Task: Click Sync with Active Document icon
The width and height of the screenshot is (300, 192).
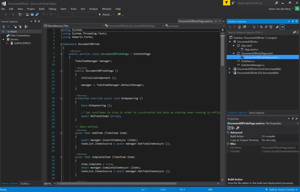Action: click(261, 27)
